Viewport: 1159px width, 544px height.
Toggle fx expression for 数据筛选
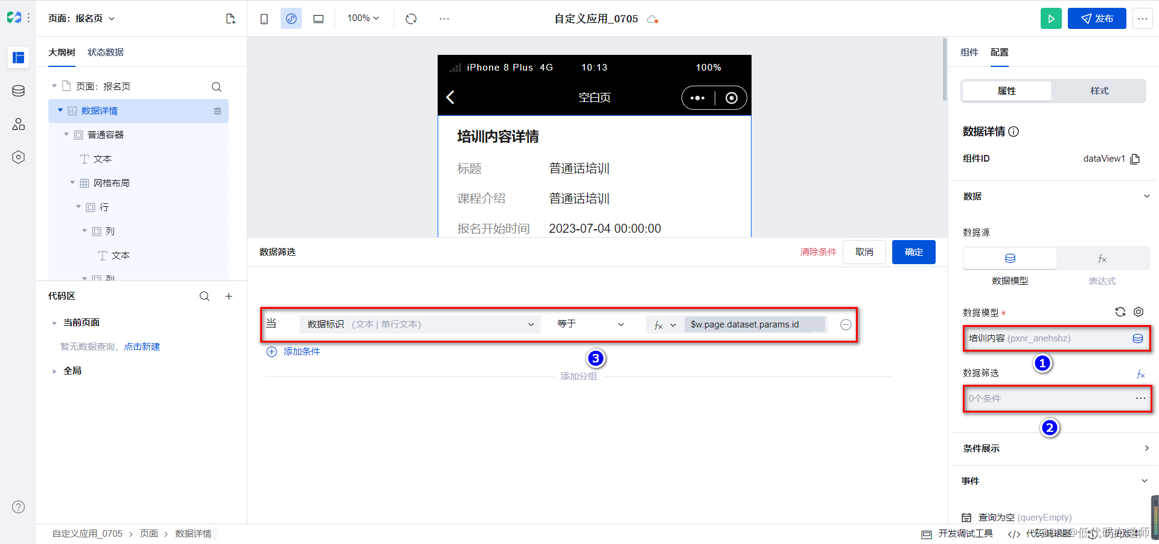tap(1140, 374)
